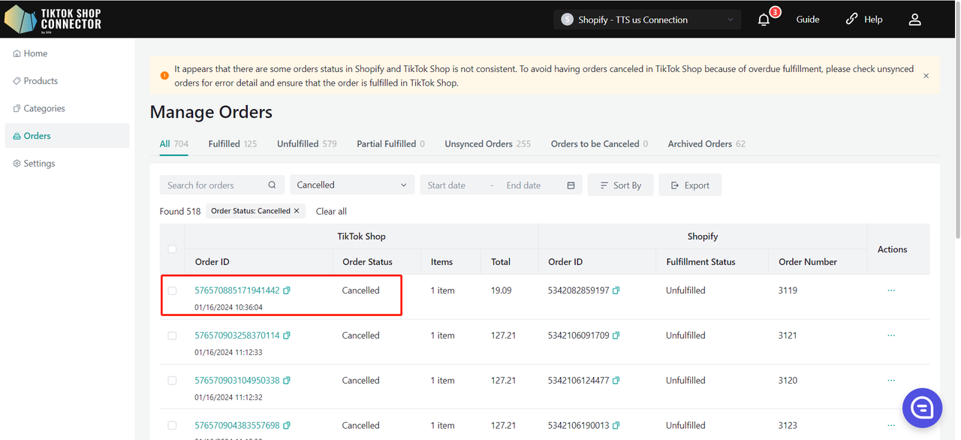Tick checkbox for order 576570903104950338
Screen dimensions: 961x440
173,381
